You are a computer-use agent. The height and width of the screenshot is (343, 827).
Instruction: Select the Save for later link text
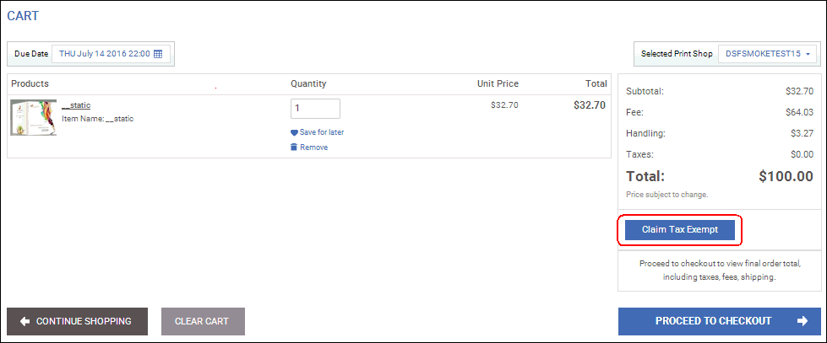(x=322, y=132)
